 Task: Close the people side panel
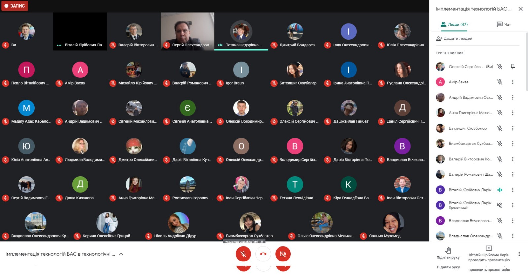coord(520,9)
